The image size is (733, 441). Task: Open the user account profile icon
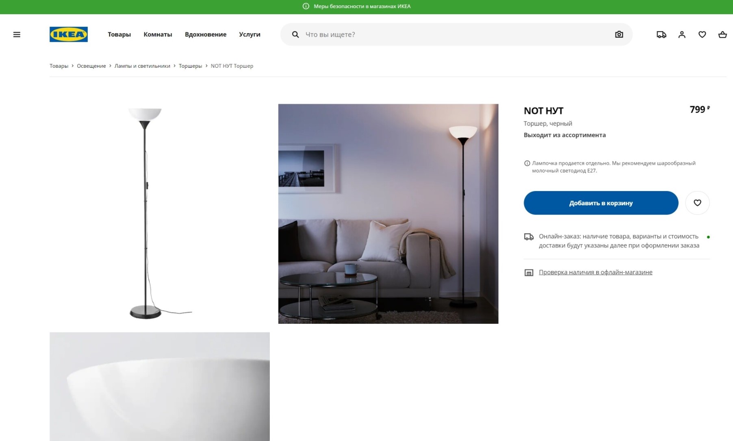[682, 34]
